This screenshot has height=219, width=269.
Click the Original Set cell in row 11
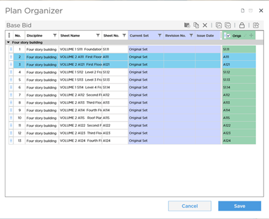point(146,126)
